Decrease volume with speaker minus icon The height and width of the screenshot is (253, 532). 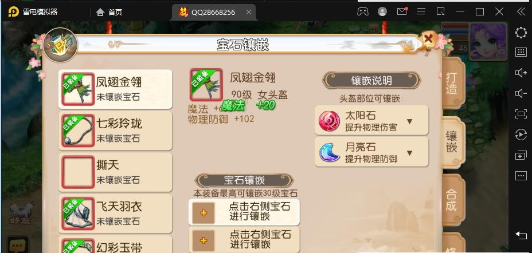(521, 93)
